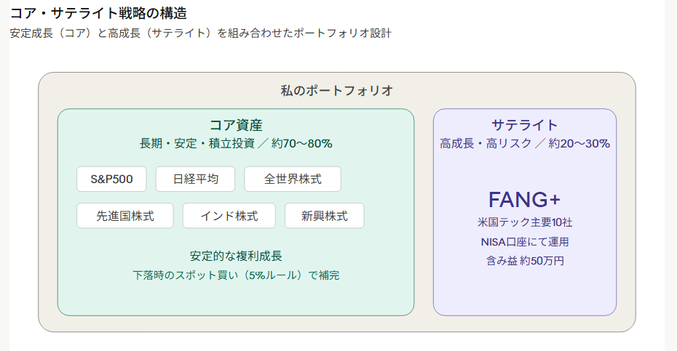Select the 日経平均 chip
The height and width of the screenshot is (351, 677).
(x=195, y=179)
